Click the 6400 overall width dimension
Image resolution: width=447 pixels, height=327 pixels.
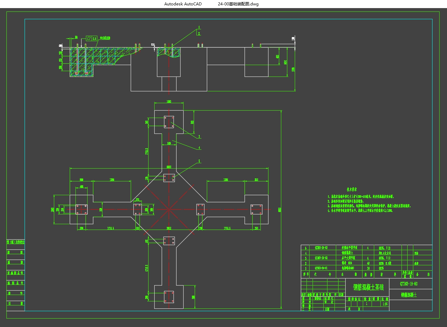pos(169,167)
